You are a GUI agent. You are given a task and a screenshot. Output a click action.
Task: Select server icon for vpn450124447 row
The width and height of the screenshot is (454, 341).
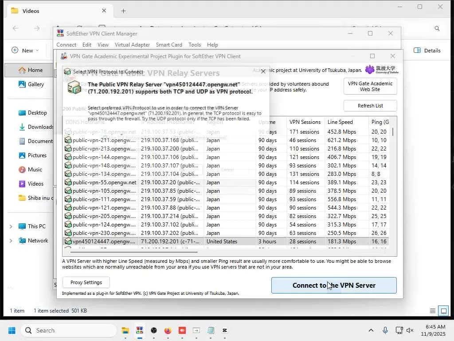(x=68, y=241)
